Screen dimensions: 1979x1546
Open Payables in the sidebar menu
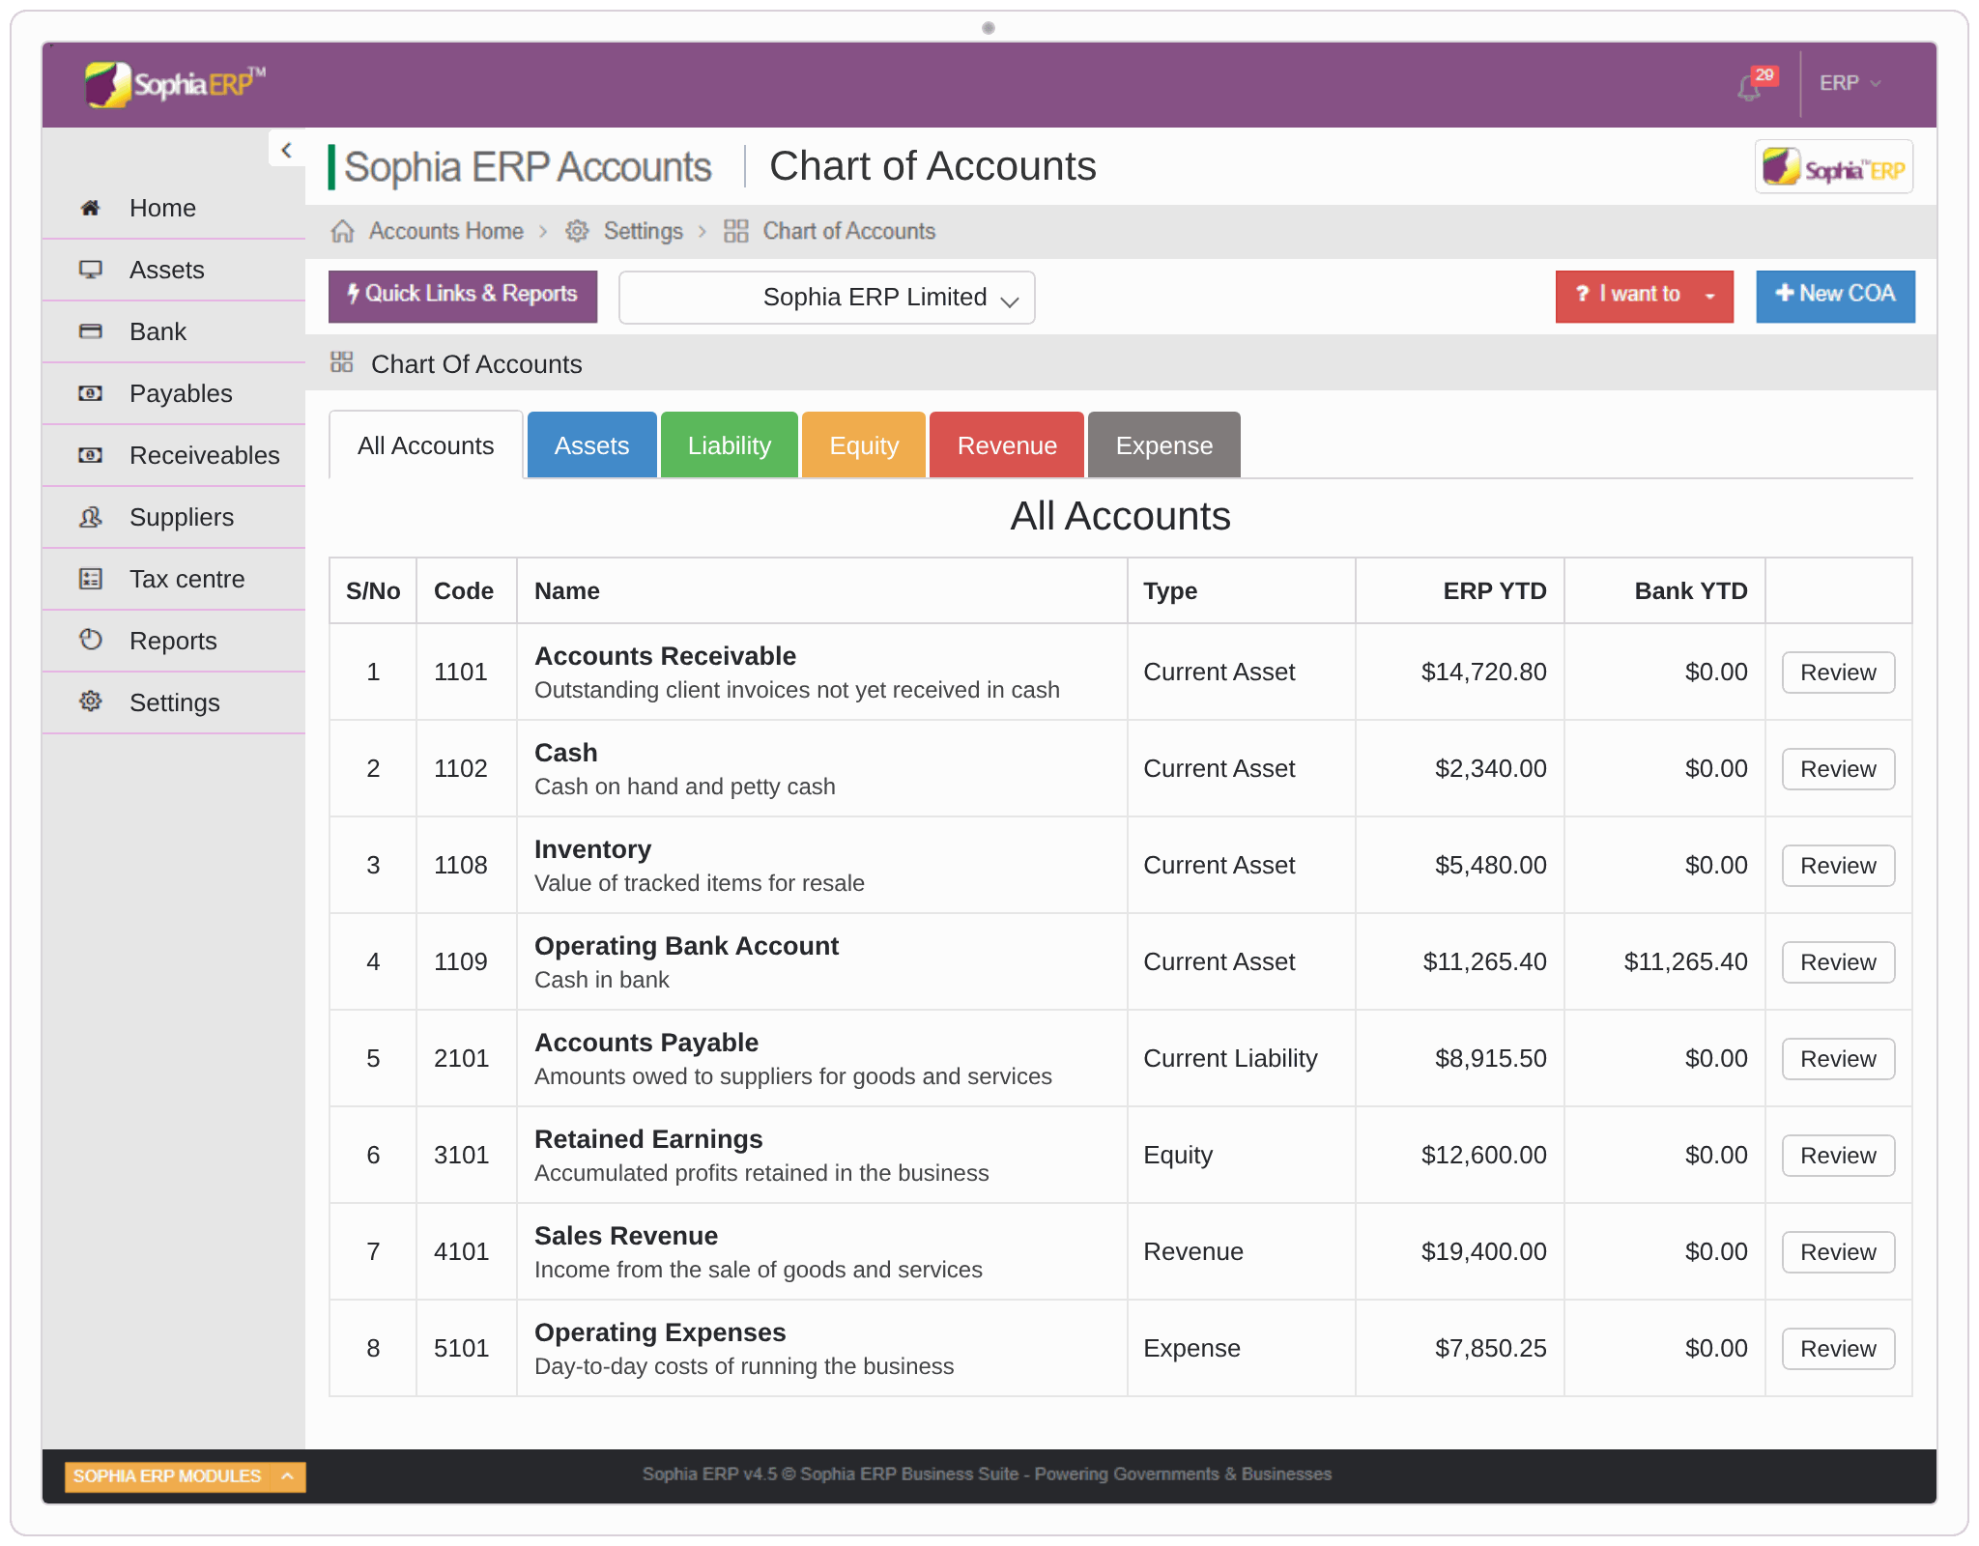pos(174,393)
